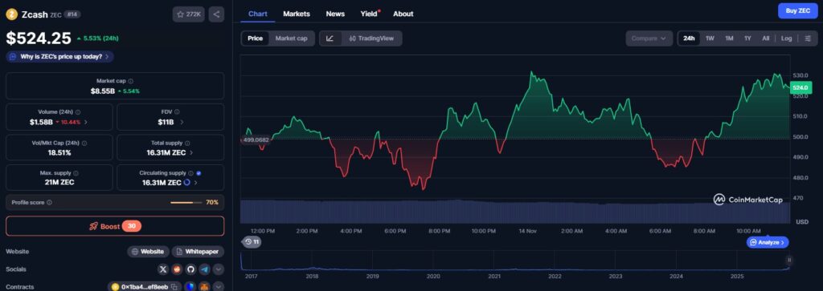
Task: Switch to line chart icon
Action: [330, 38]
